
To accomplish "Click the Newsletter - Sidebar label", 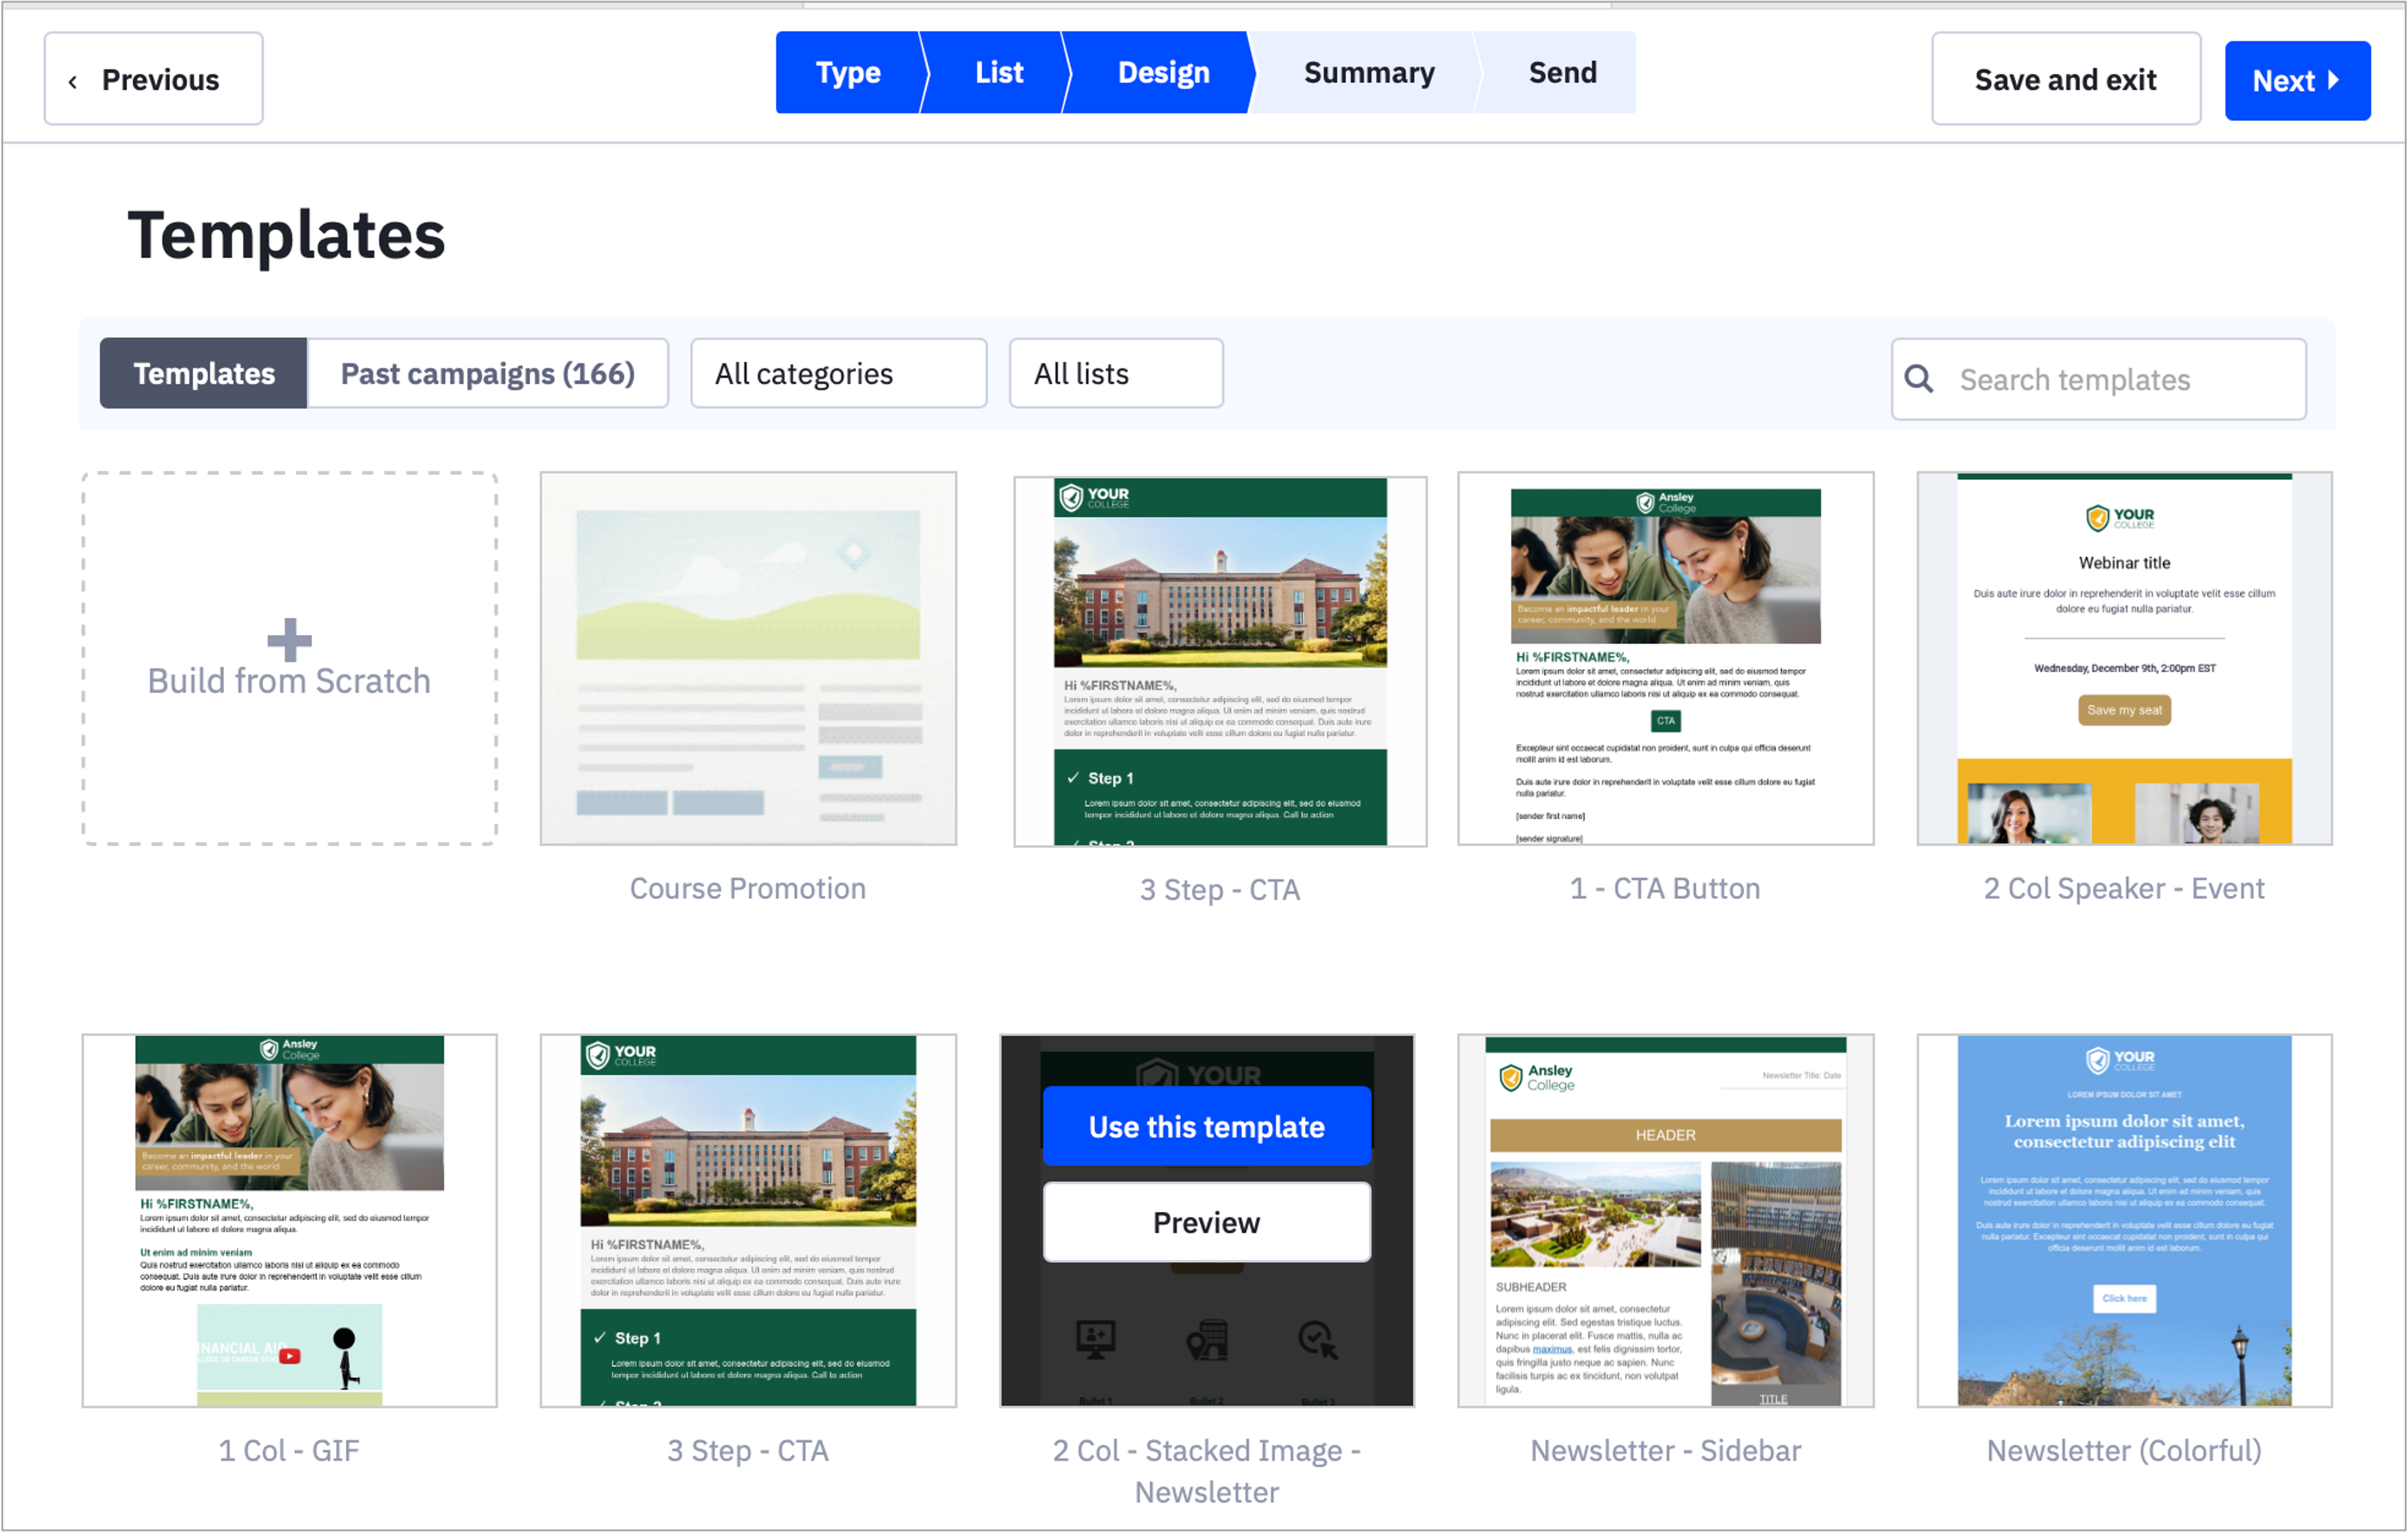I will point(1665,1450).
